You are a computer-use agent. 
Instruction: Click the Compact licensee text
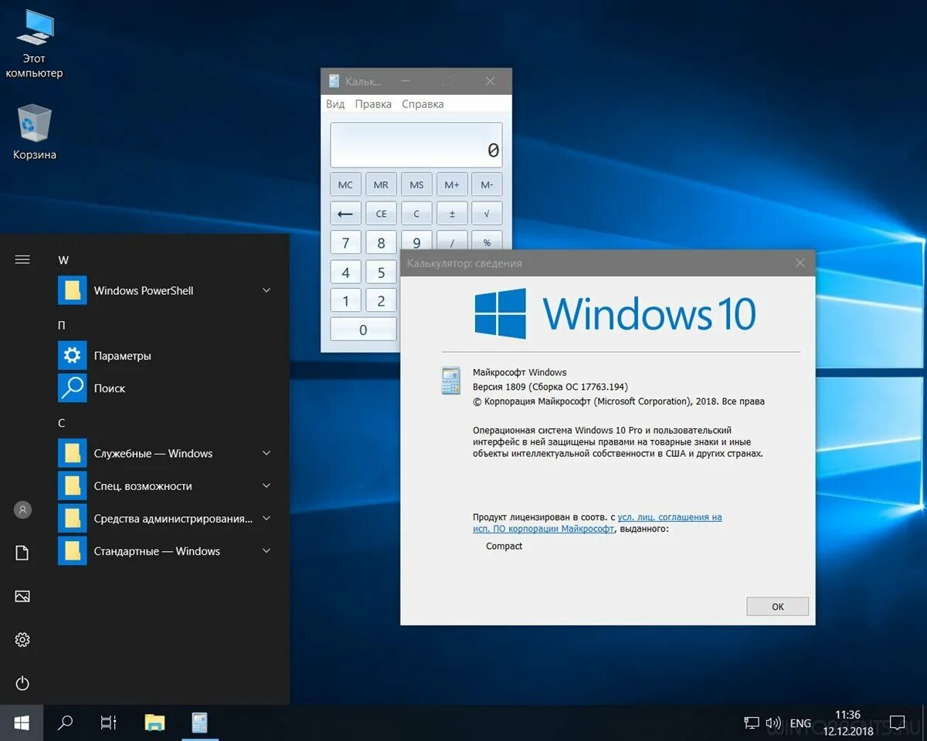pyautogui.click(x=504, y=546)
